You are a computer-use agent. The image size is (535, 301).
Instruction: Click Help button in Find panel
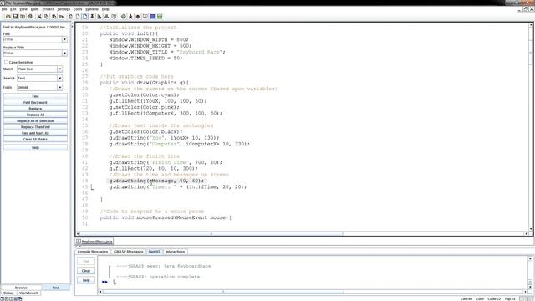coord(35,148)
